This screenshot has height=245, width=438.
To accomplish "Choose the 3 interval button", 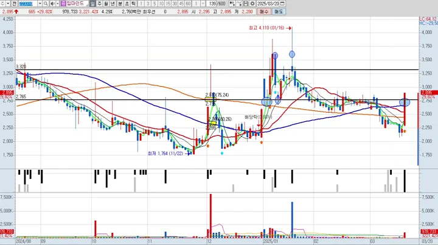I will click(x=148, y=4).
